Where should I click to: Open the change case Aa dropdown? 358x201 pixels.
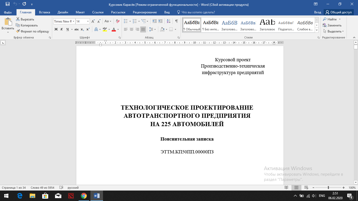pos(108,21)
